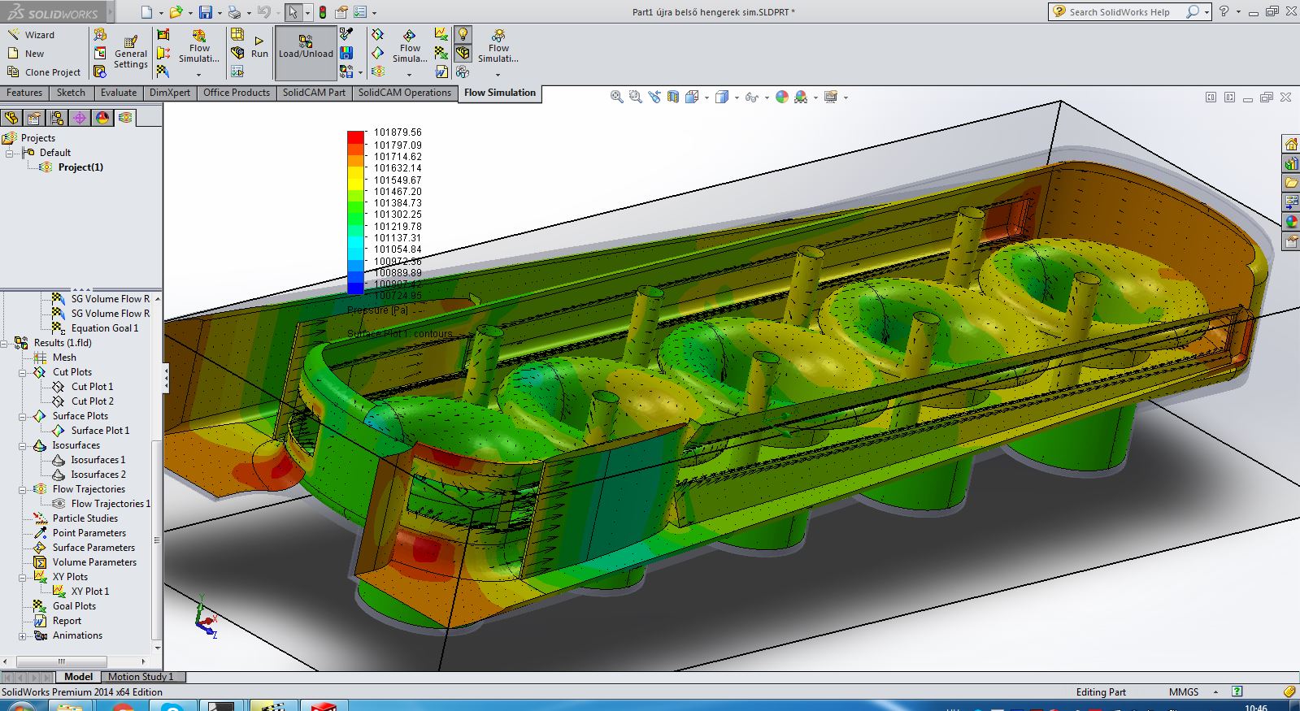Switch to the Evaluate tab
The height and width of the screenshot is (711, 1300).
(118, 93)
